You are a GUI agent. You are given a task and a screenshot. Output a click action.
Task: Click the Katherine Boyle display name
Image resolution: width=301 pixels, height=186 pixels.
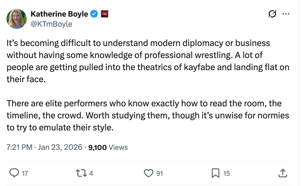[x=59, y=14]
